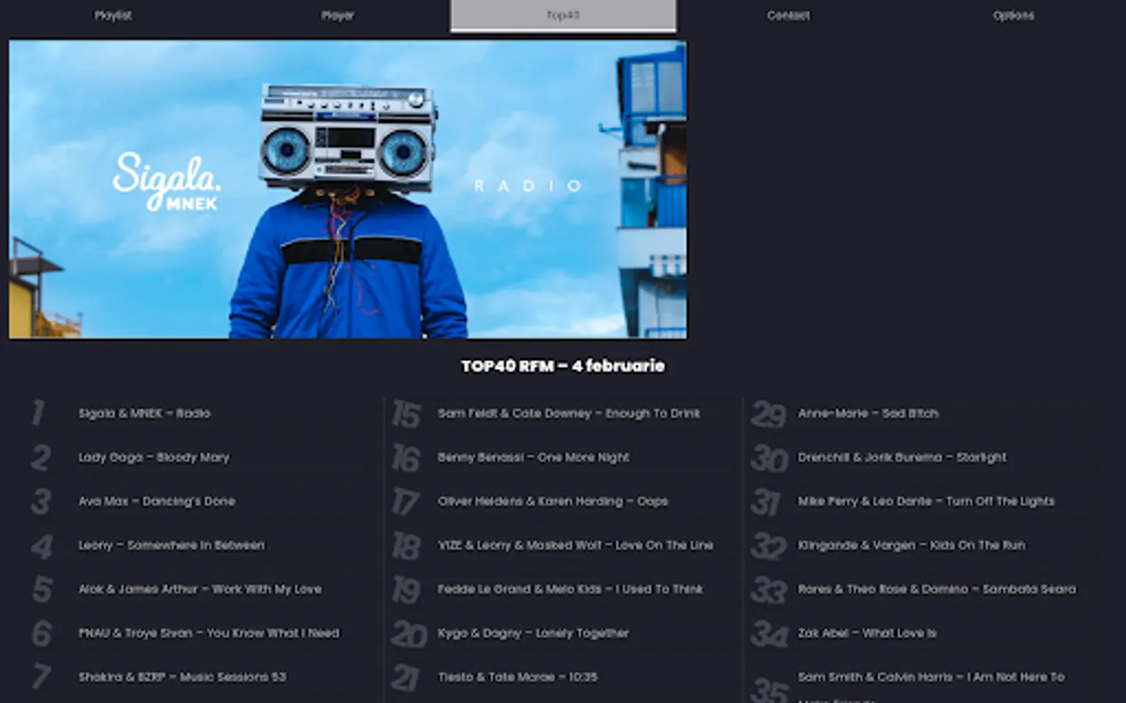The height and width of the screenshot is (703, 1126).
Task: Click Anne-Marie – Sad B!tch entry
Action: pos(868,413)
